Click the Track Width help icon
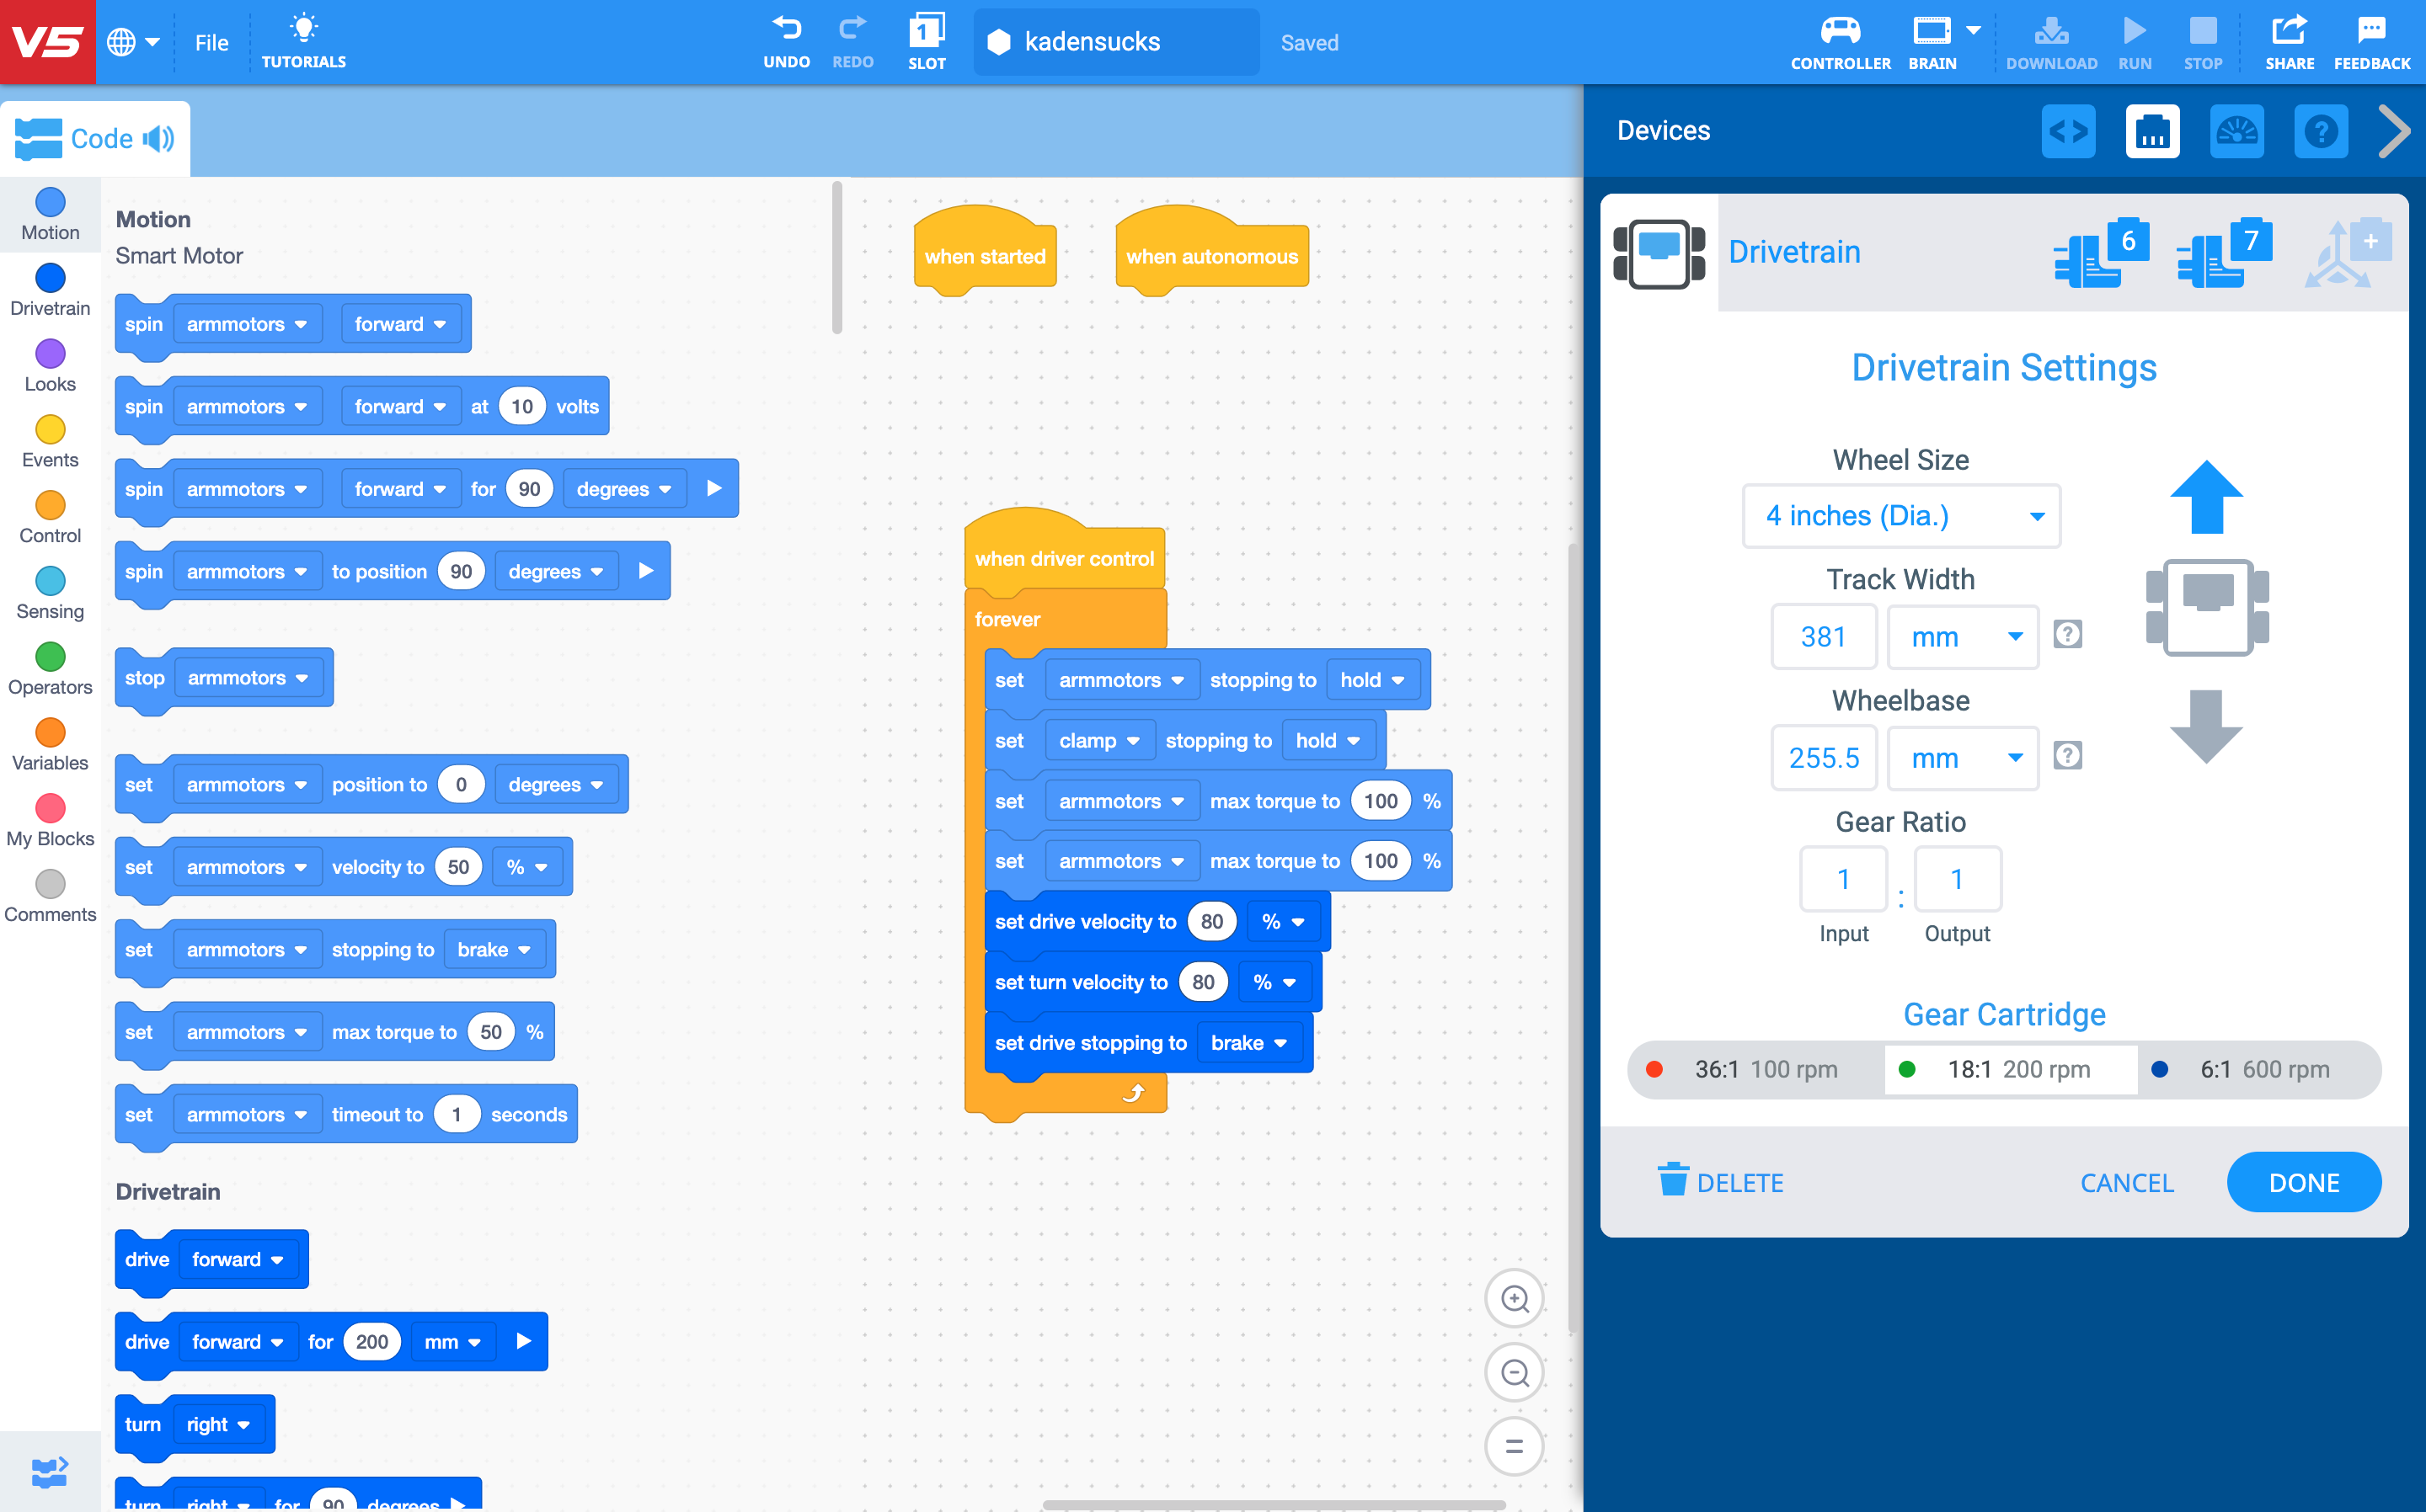 (x=2068, y=634)
